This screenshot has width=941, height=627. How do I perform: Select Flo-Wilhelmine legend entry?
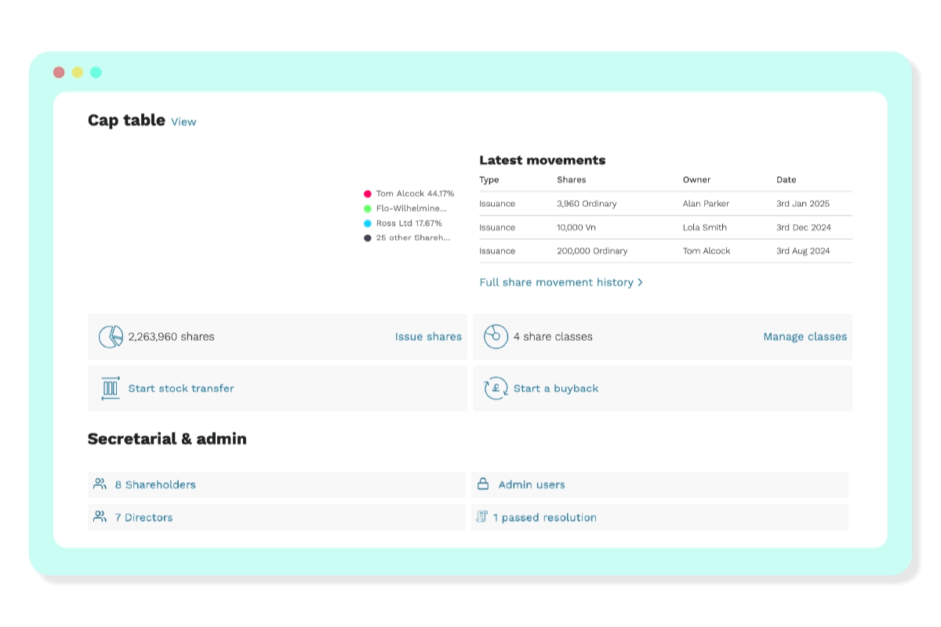click(x=411, y=208)
